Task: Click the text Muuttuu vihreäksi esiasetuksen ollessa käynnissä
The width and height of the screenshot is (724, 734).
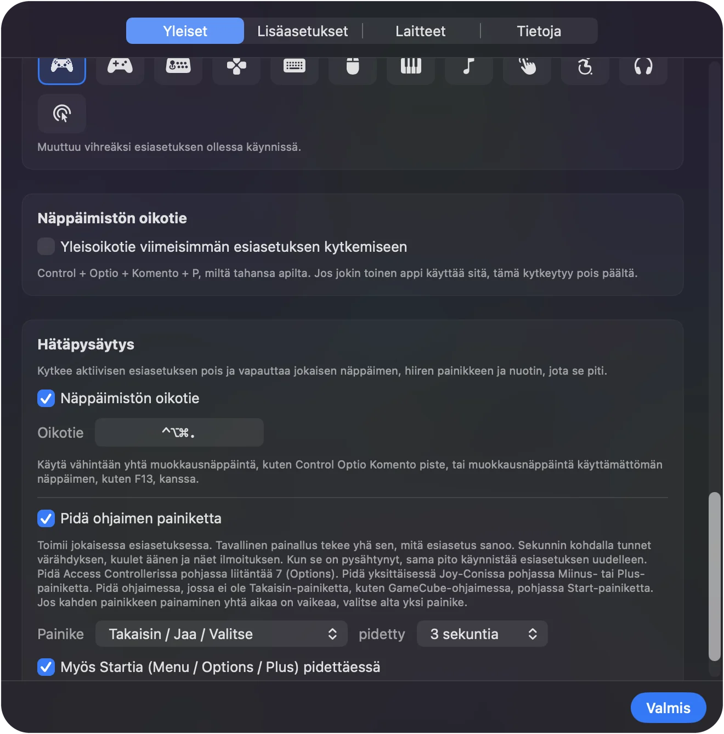Action: pos(169,147)
